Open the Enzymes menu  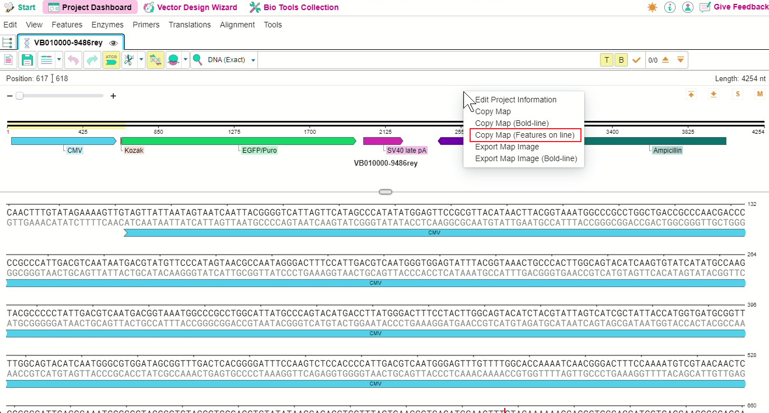(107, 25)
